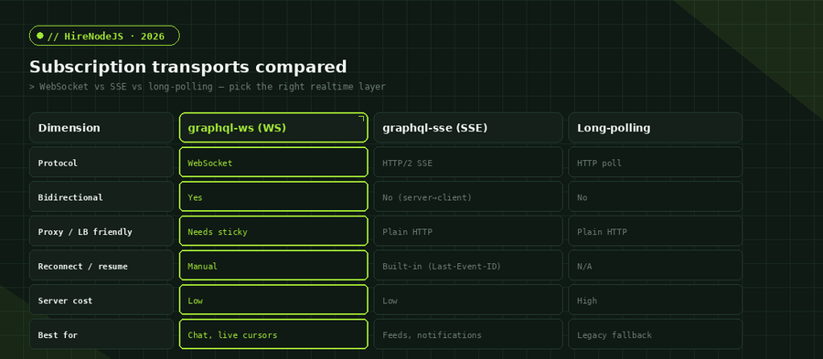Click the 'Chat, live cursors' cell
This screenshot has width=823, height=359.
tap(273, 333)
